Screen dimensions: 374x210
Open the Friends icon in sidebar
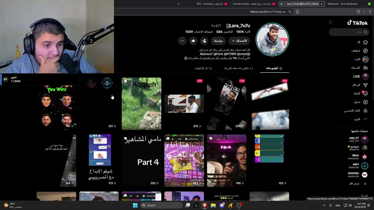(x=365, y=68)
